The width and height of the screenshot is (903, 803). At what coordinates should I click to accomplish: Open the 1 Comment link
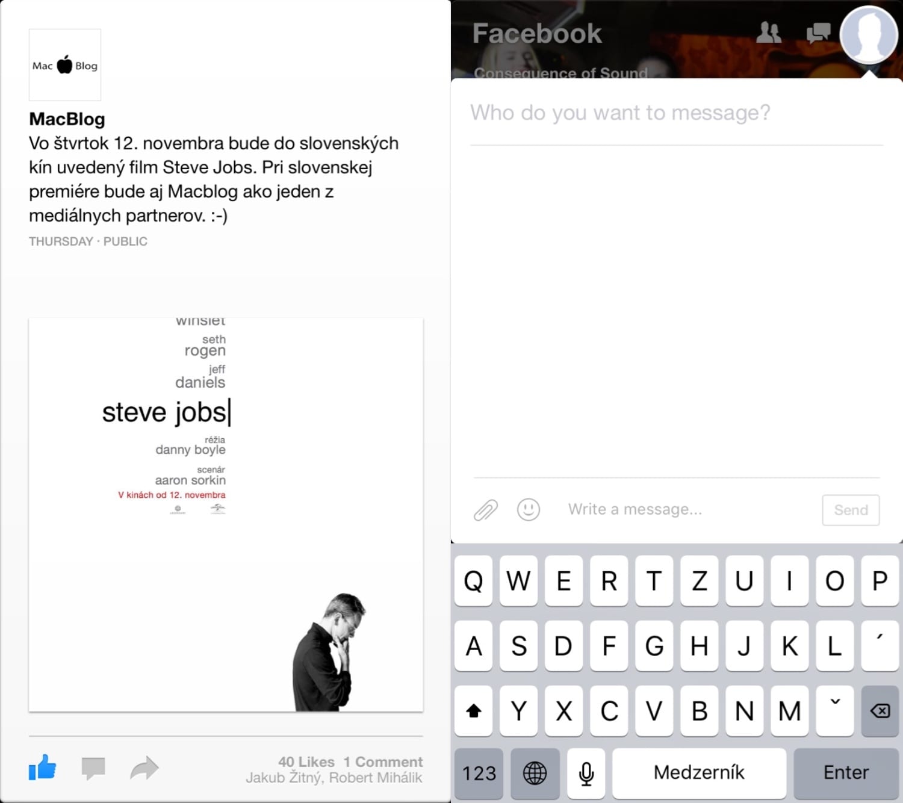tap(383, 761)
